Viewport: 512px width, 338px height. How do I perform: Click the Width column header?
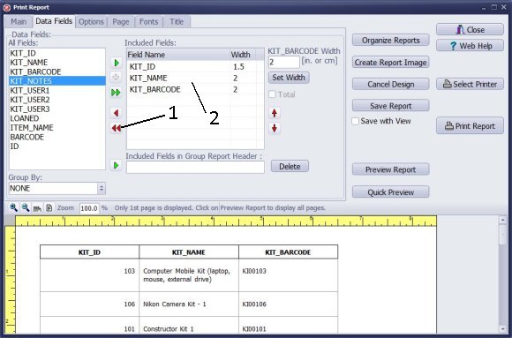click(x=243, y=55)
